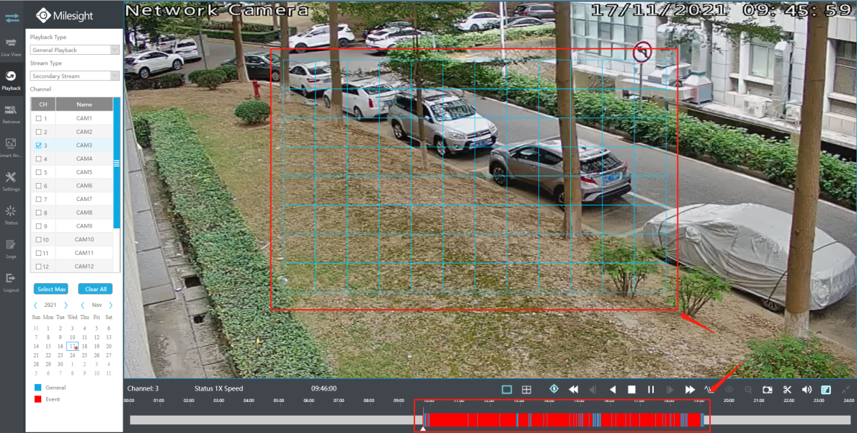Screen dimensions: 857x433
Task: Open Logs from the sidebar
Action: pos(12,249)
